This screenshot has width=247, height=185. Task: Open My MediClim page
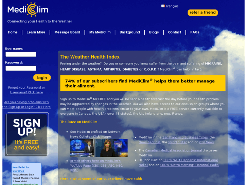point(100,32)
